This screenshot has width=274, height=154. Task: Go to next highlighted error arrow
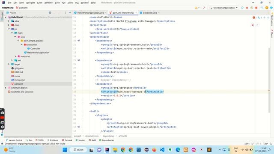pos(268,18)
